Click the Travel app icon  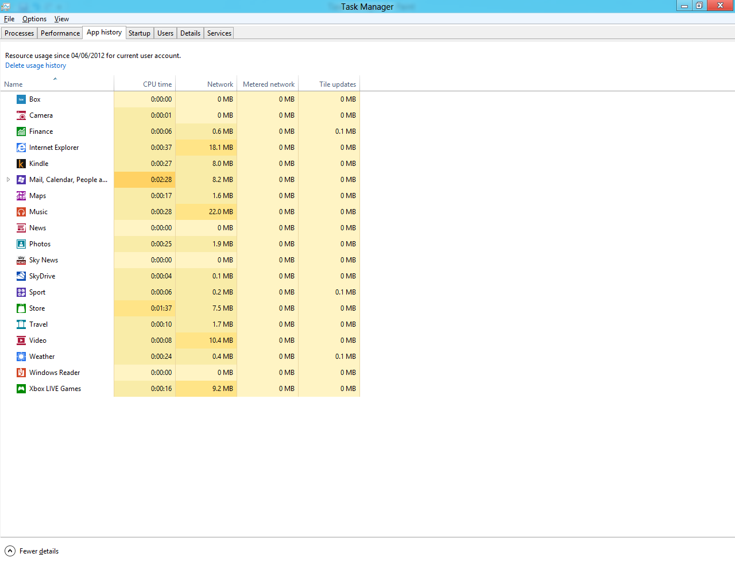click(21, 324)
